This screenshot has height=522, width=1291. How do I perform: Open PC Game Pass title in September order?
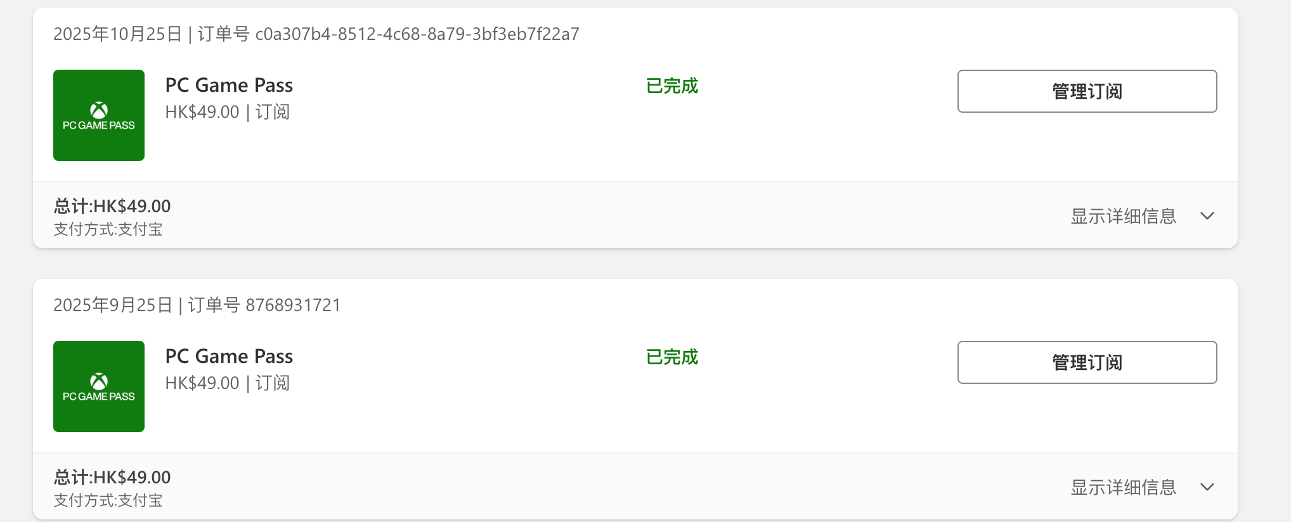[229, 356]
